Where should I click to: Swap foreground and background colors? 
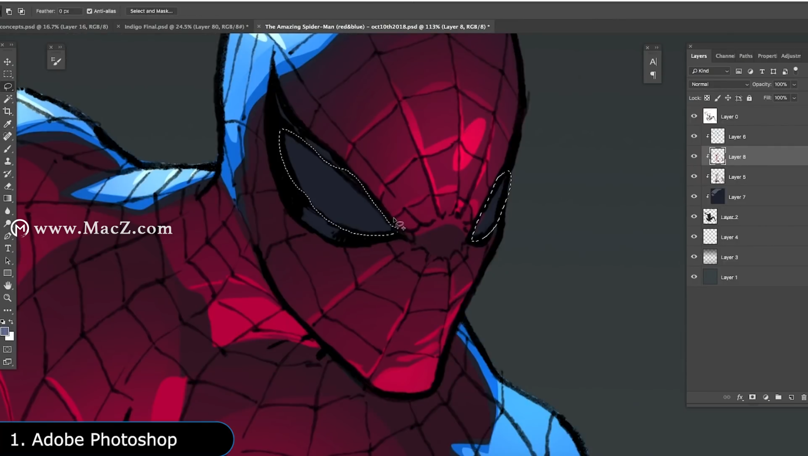click(x=11, y=322)
